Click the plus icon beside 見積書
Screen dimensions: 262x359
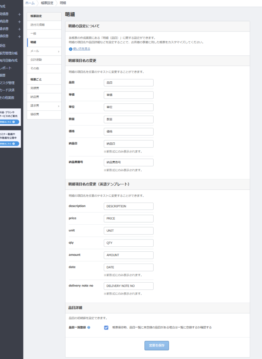pyautogui.click(x=19, y=14)
